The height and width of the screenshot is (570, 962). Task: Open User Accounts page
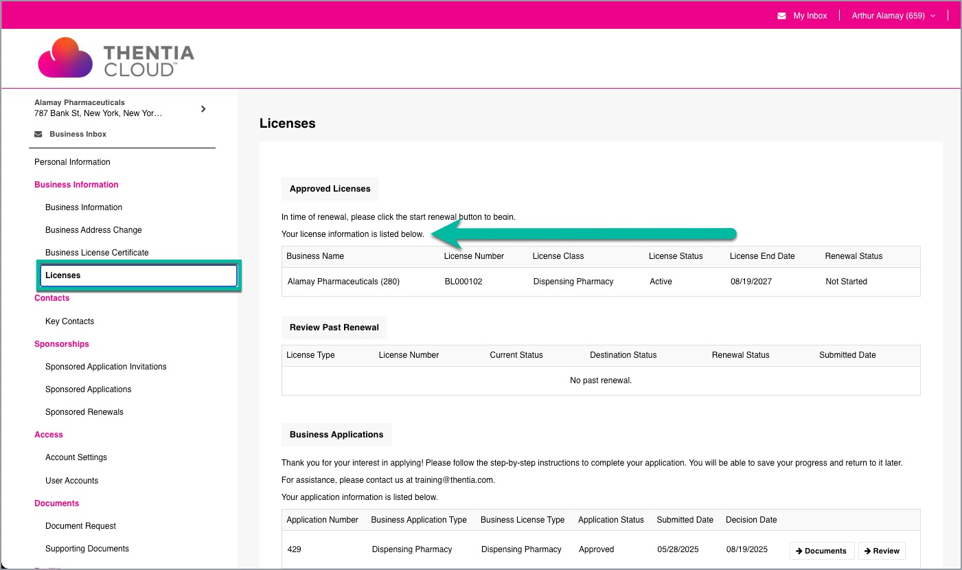[71, 481]
